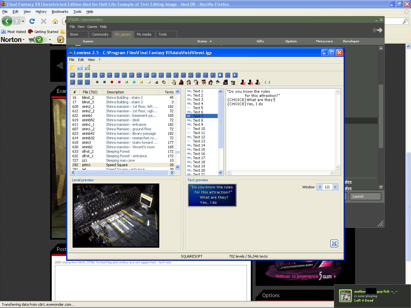Insert the Omega symbol
Viewport: 411px width, 308px height.
click(x=168, y=75)
